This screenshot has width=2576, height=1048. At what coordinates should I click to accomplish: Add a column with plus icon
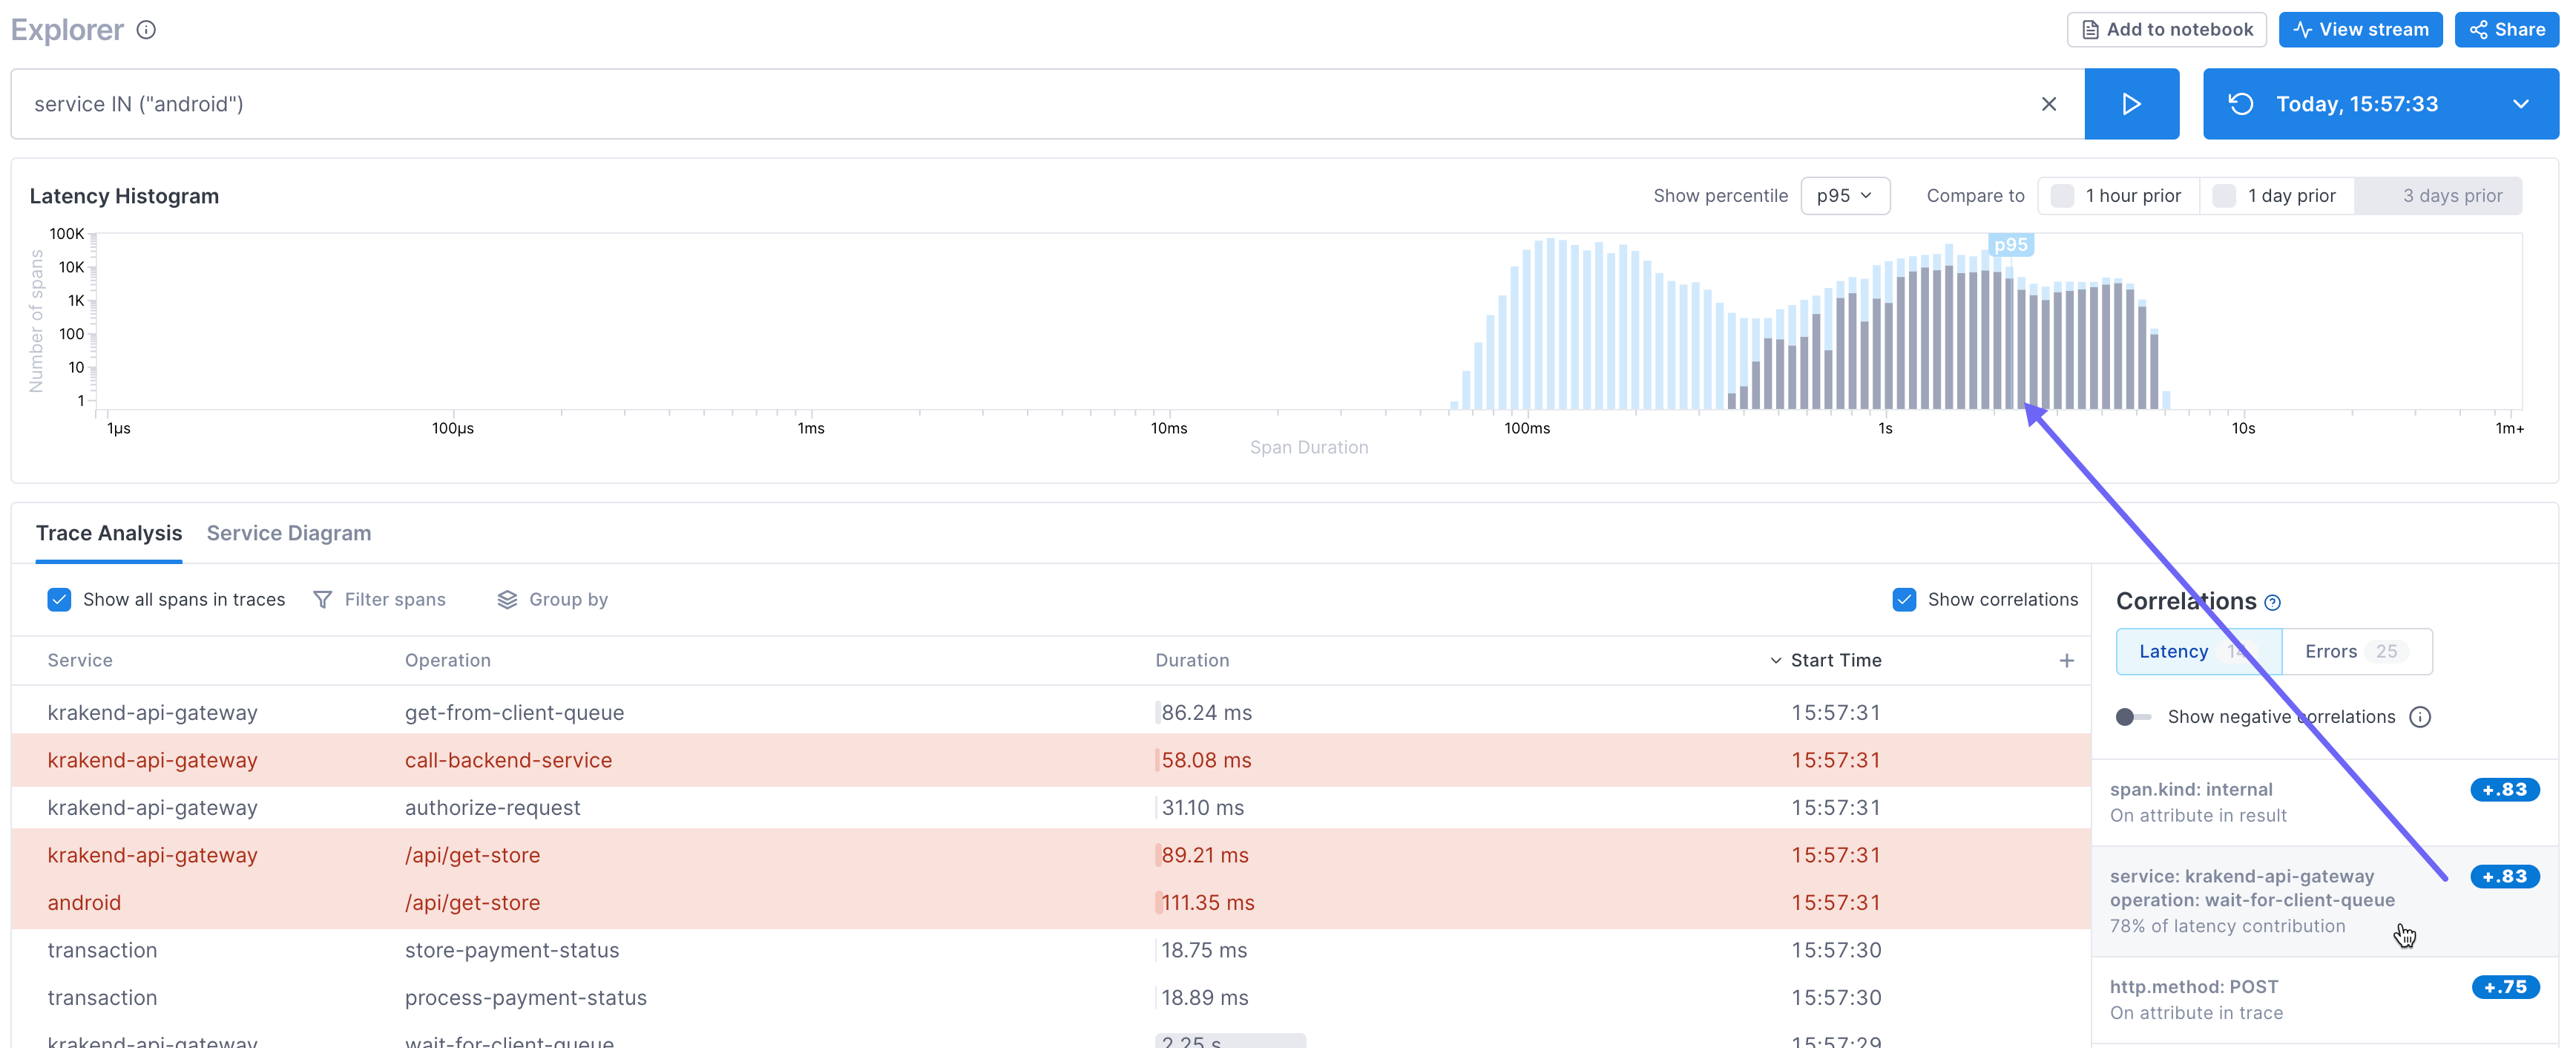point(2066,660)
